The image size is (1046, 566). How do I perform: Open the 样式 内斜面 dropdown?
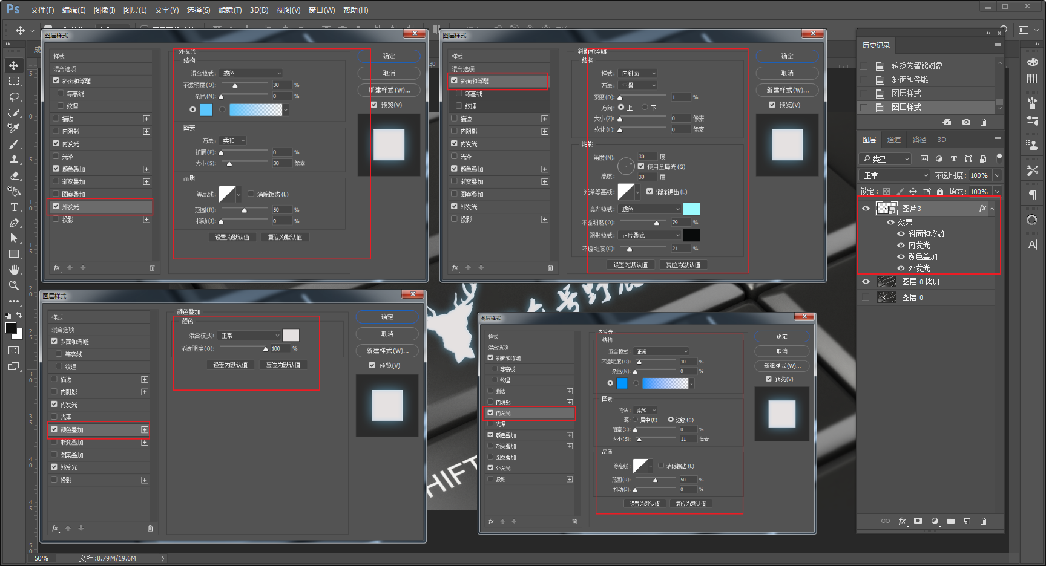tap(637, 73)
